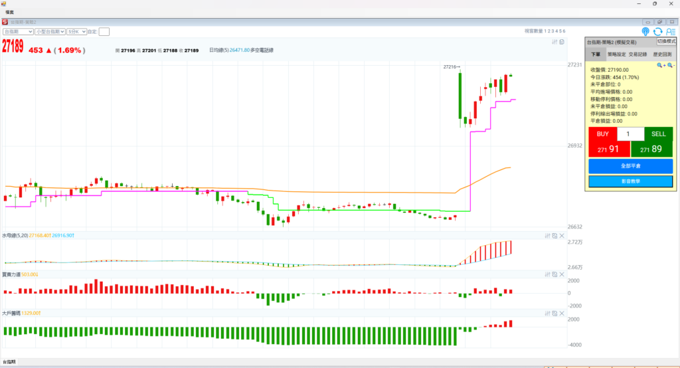Click the 全部平倉 button
This screenshot has height=368, width=680.
pyautogui.click(x=630, y=166)
